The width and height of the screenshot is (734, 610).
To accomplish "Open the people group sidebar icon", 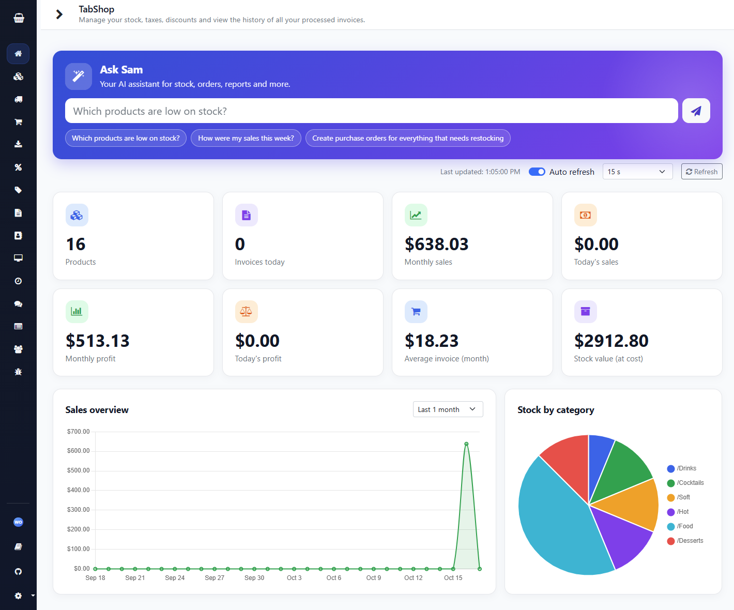I will pyautogui.click(x=18, y=349).
